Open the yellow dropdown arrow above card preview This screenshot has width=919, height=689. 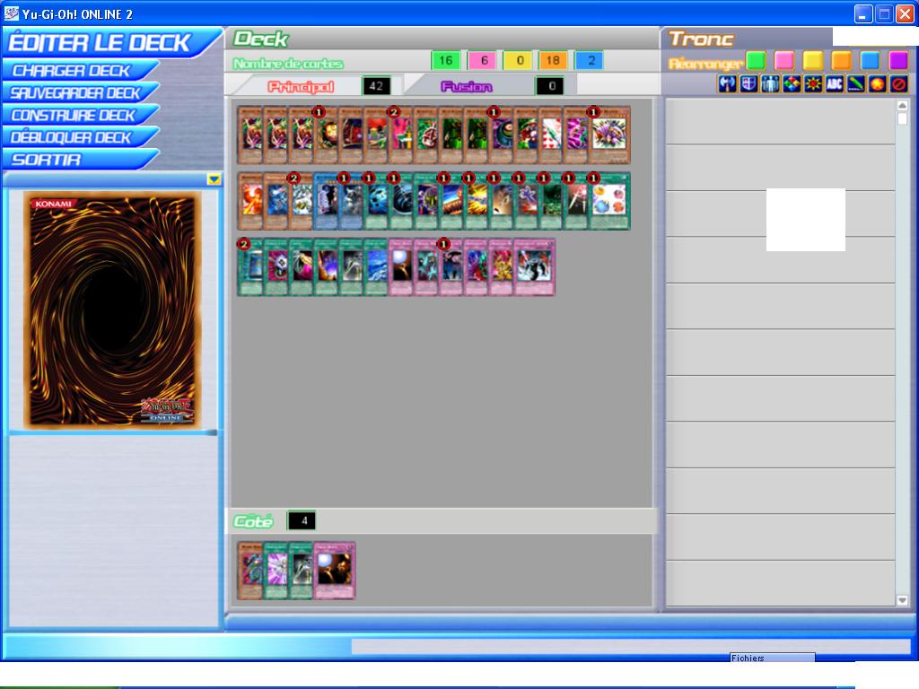214,179
